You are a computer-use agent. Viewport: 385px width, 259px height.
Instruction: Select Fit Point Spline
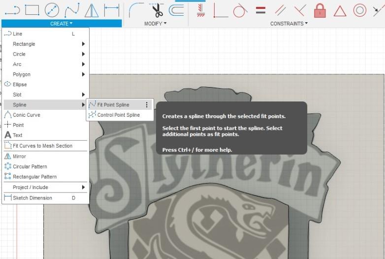(x=120, y=105)
